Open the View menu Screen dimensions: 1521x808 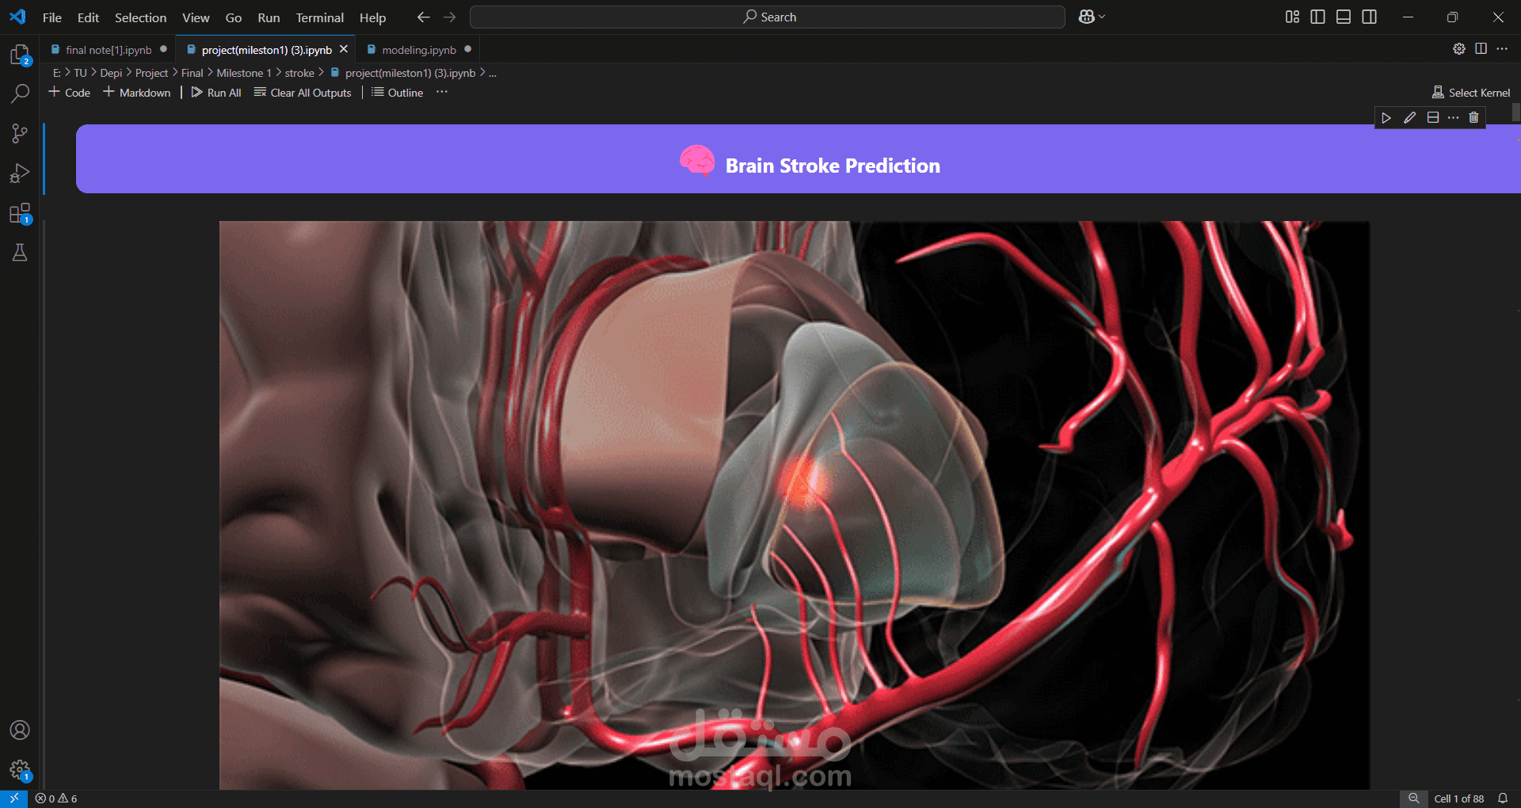(196, 17)
